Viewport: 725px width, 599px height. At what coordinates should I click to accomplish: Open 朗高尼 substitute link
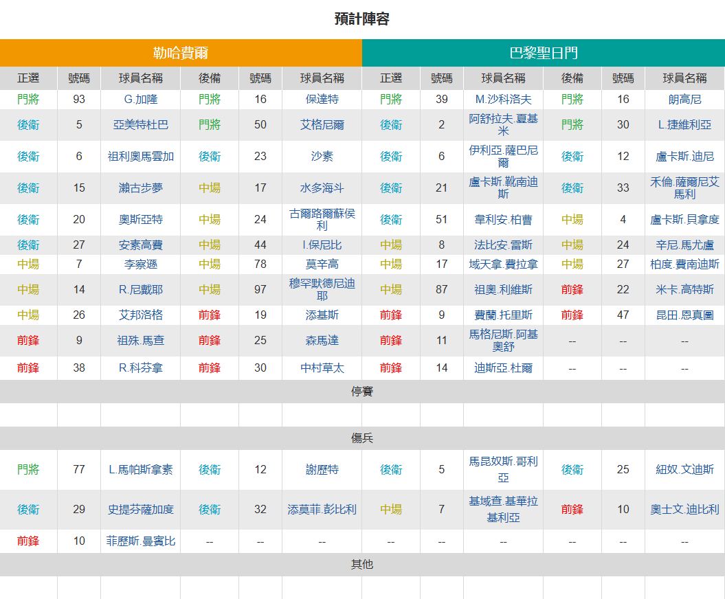(x=684, y=100)
